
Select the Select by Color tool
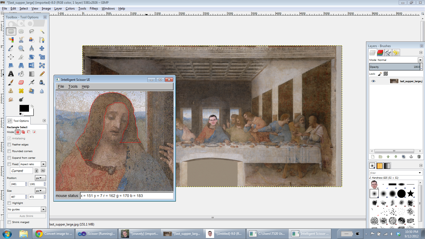[11, 40]
